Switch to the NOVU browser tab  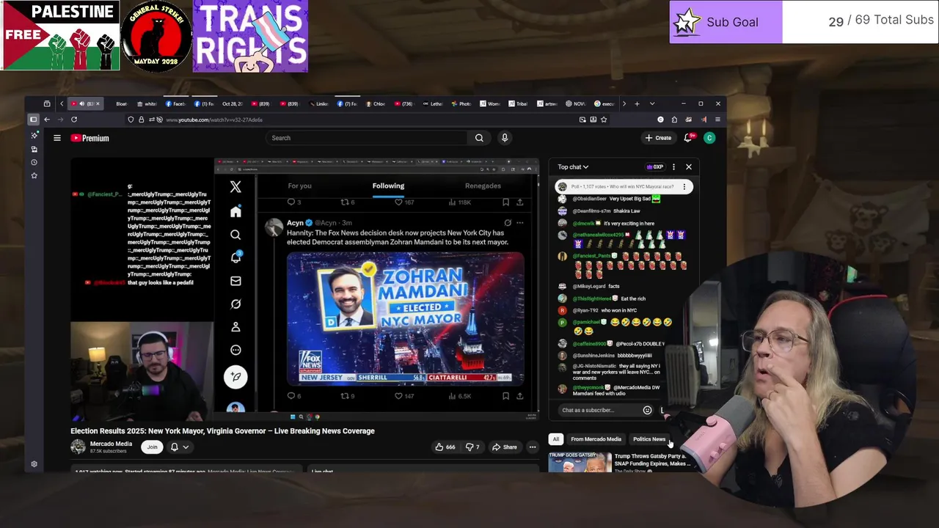point(577,103)
